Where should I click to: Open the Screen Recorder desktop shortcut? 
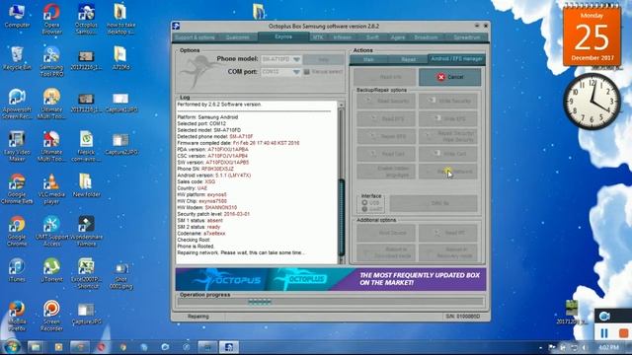51,317
